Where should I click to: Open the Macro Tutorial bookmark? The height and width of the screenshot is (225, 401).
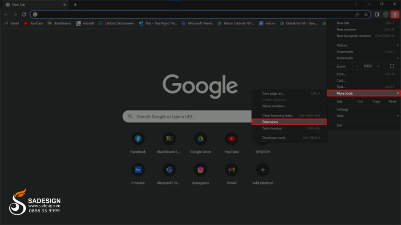pyautogui.click(x=236, y=23)
